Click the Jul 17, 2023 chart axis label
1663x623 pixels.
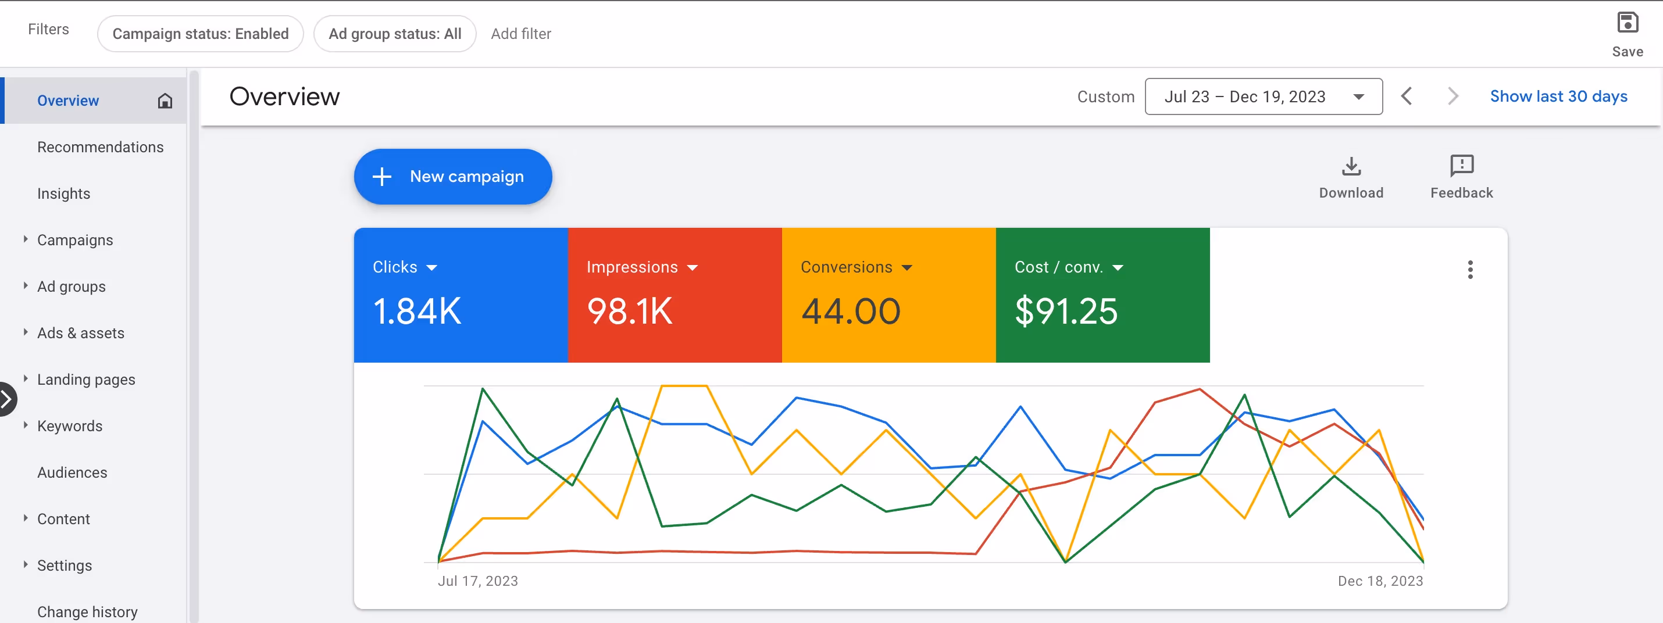(x=478, y=581)
